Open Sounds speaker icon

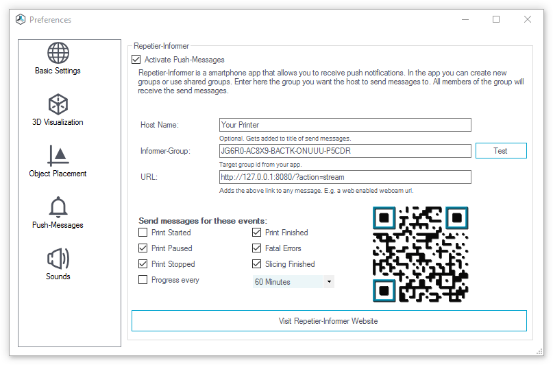pyautogui.click(x=58, y=259)
